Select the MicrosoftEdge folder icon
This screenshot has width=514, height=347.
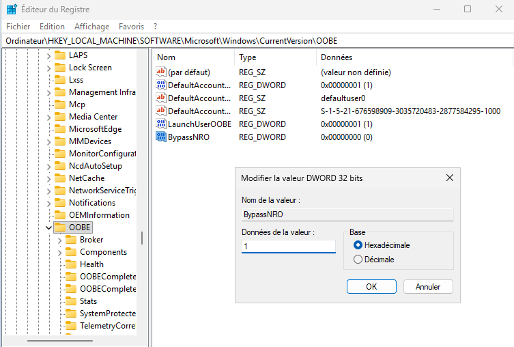59,129
